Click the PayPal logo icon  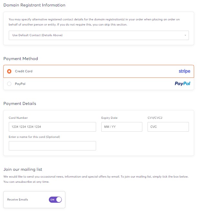coord(182,84)
